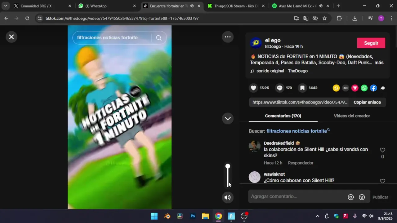The height and width of the screenshot is (223, 397).
Task: Open Photoshop from the taskbar
Action: [193, 216]
